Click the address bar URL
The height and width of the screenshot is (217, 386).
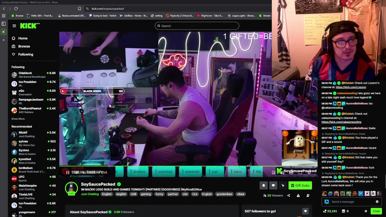point(108,9)
